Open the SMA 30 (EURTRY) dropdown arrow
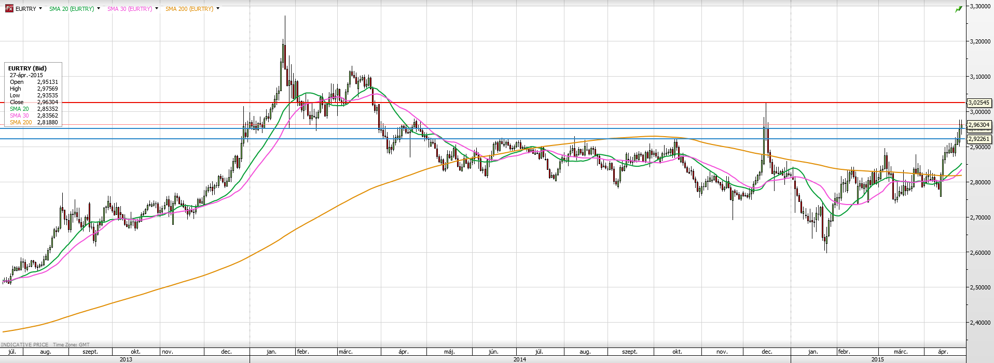Viewport: 994px width, 363px height. pos(157,8)
